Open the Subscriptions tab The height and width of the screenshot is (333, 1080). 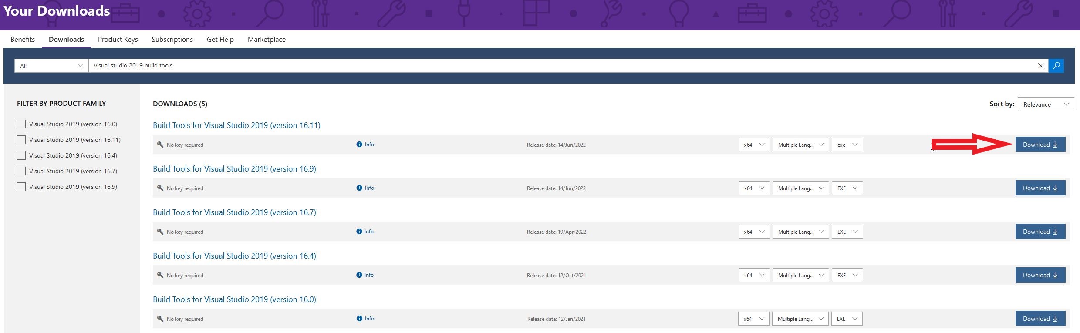pos(172,40)
